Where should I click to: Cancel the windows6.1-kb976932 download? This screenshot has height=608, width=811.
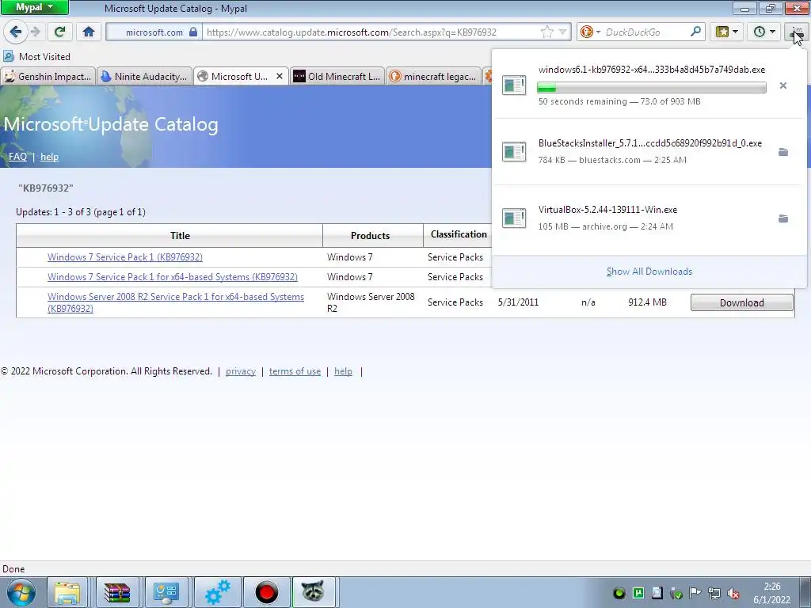pyautogui.click(x=783, y=85)
